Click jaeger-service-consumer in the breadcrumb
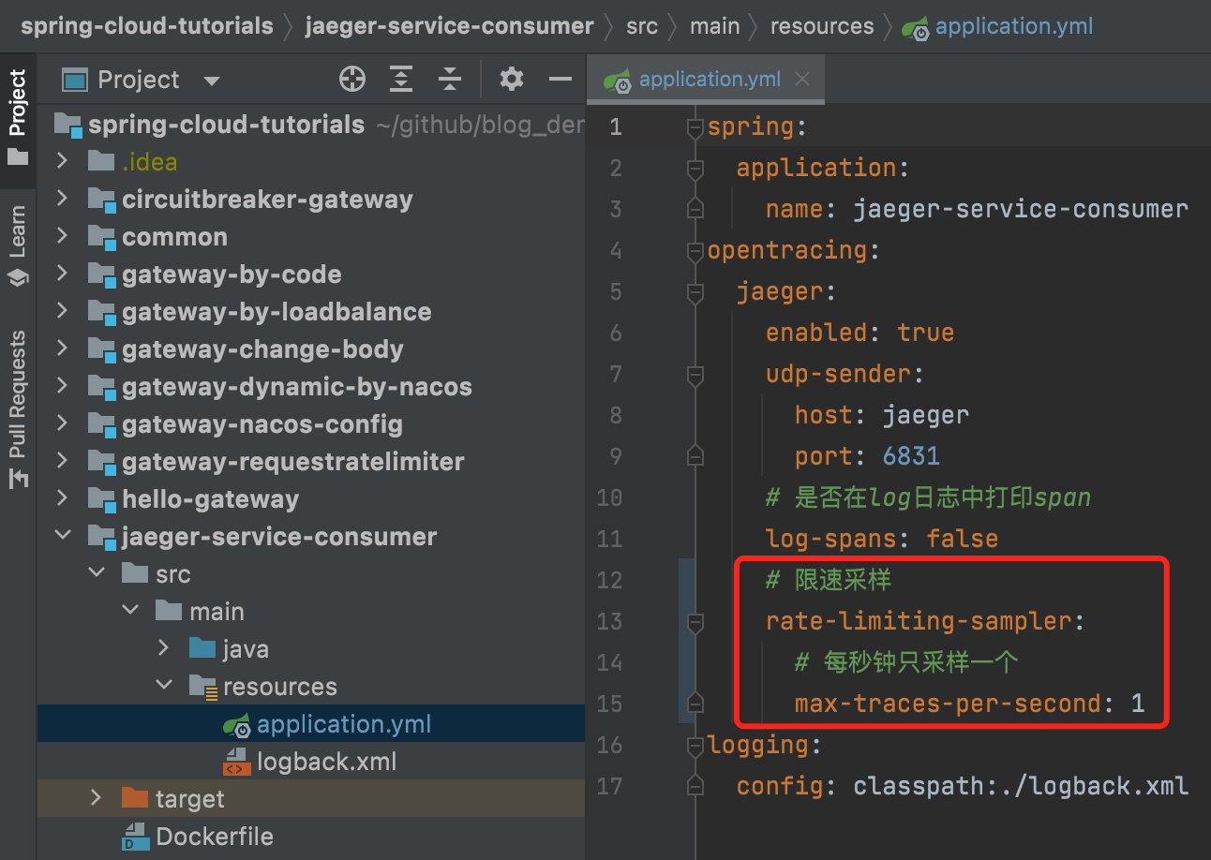Screen dimensions: 1211x860 point(450,26)
